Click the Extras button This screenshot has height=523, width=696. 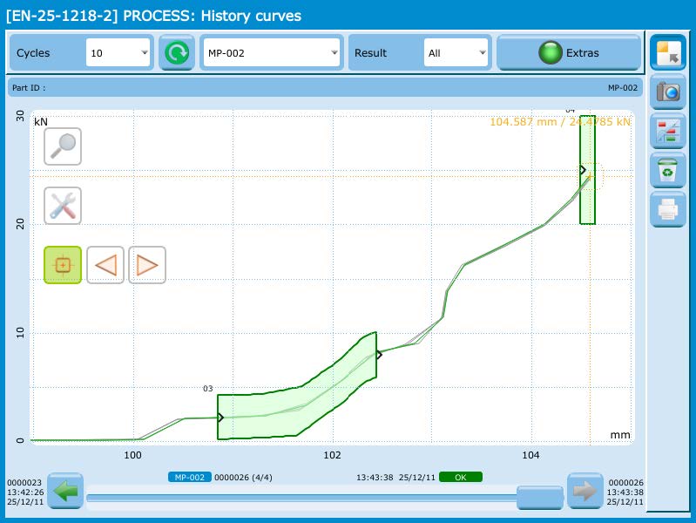(569, 53)
